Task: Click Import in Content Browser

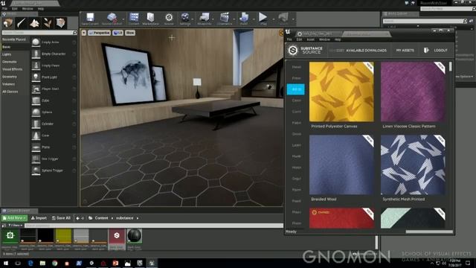Action: tap(39, 218)
